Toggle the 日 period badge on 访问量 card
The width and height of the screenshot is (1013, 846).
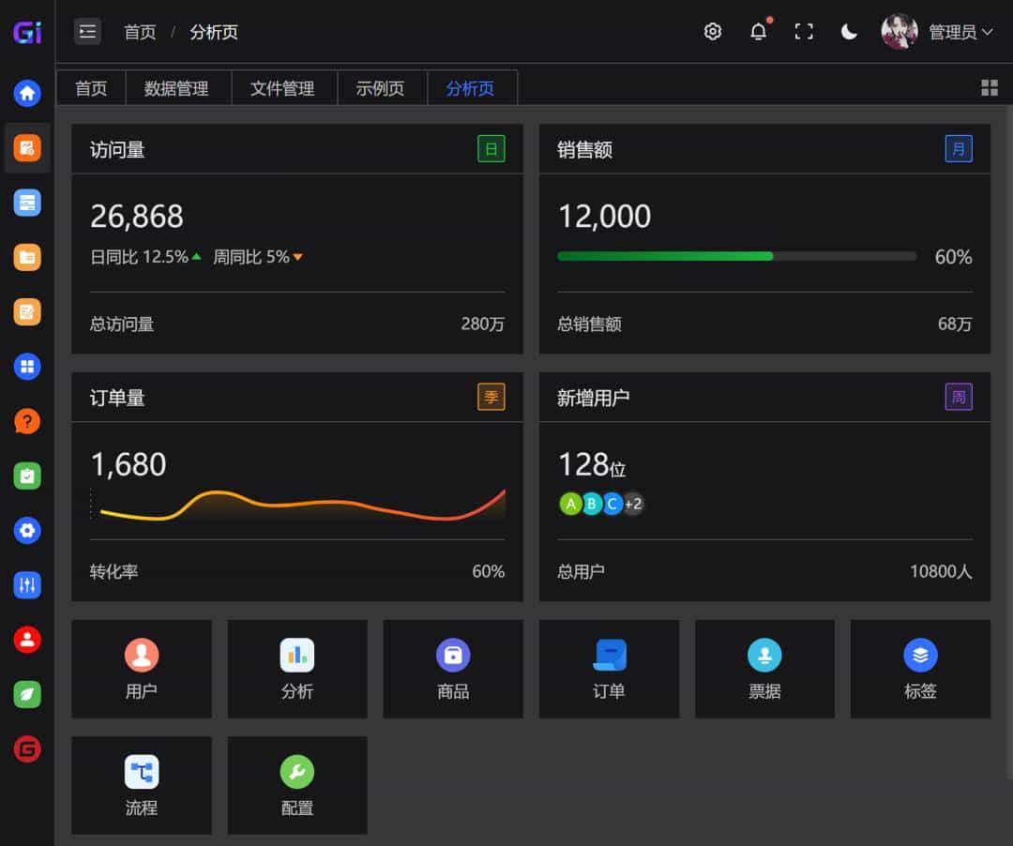click(x=491, y=148)
